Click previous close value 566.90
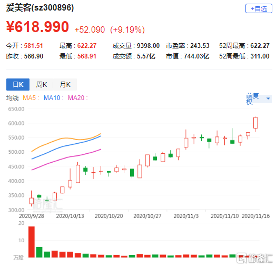Image resolution: width=276 pixels, height=267 pixels. coord(33,56)
